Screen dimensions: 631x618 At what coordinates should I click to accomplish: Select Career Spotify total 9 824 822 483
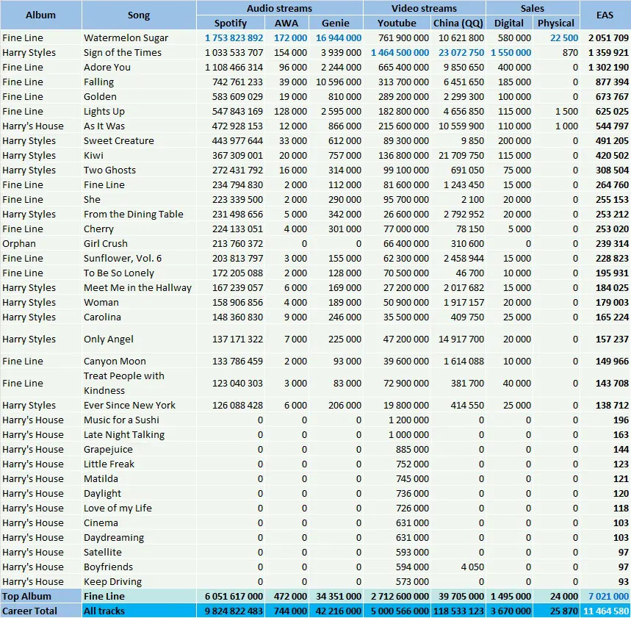pyautogui.click(x=234, y=611)
